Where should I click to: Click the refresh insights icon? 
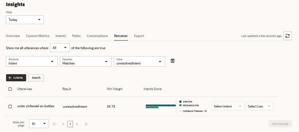287,36
